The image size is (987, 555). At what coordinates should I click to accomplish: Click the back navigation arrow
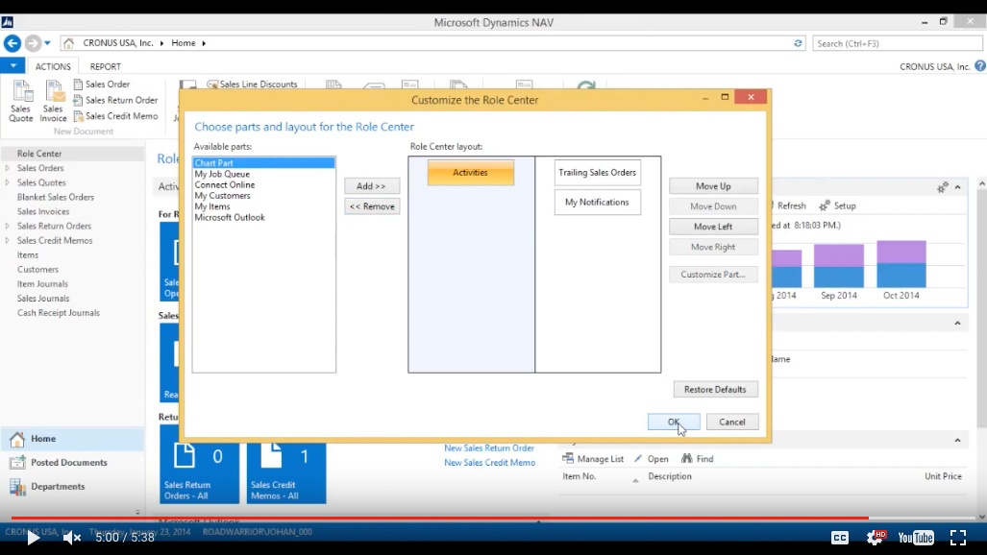point(12,43)
